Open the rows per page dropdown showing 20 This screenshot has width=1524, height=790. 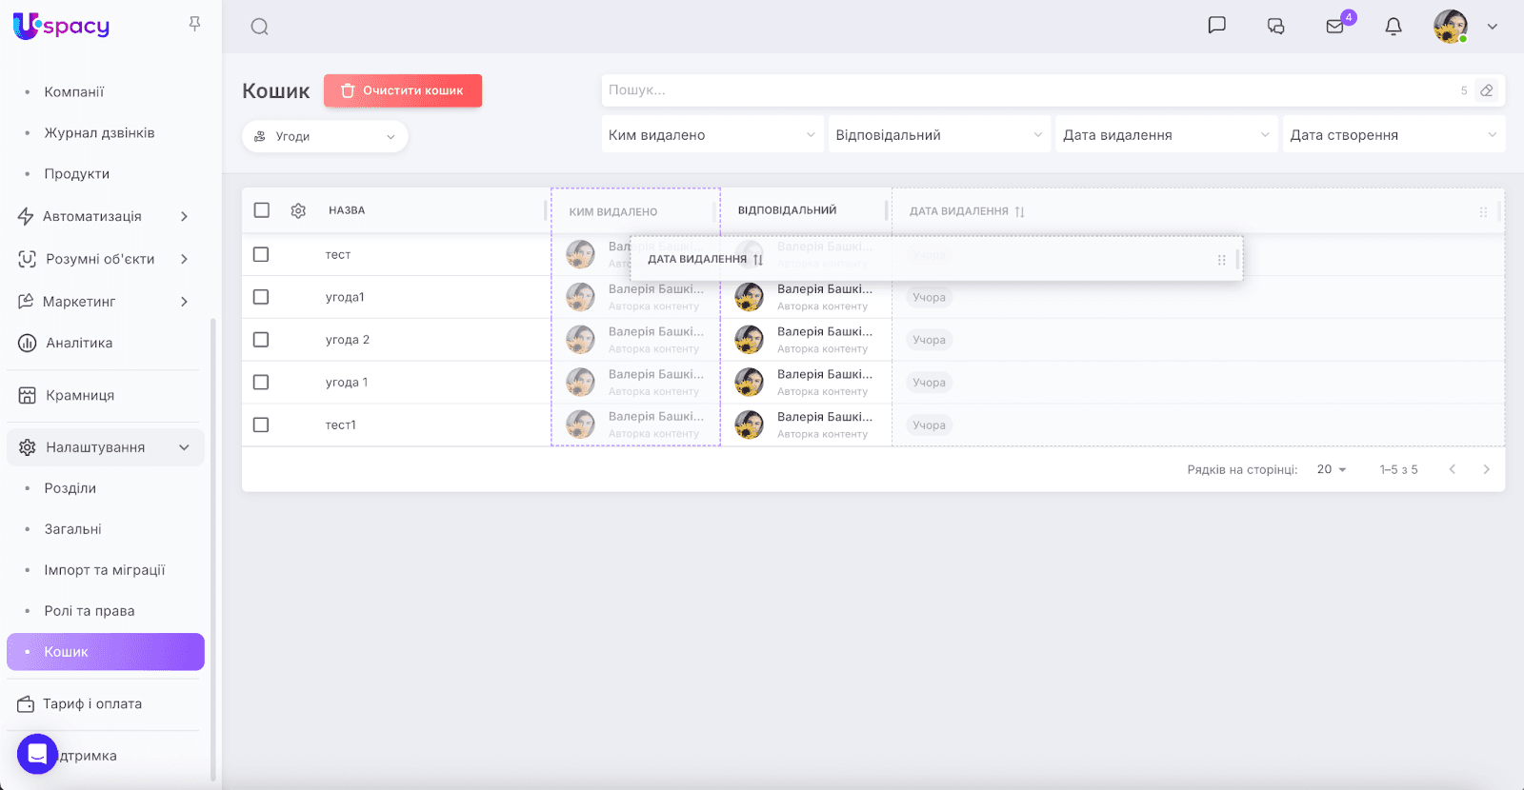[1331, 469]
